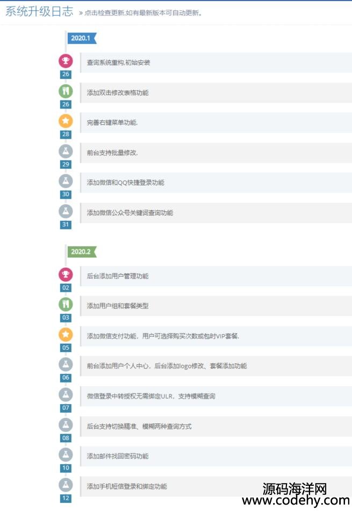The width and height of the screenshot is (352, 511).
Task: Click the flask icon beside 添加微信和QQ快捷登录功能
Action: point(66,181)
